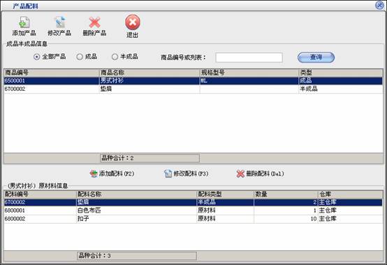This screenshot has width=387, height=265.
Task: Click the 商品名称 column header
Action: pos(149,73)
